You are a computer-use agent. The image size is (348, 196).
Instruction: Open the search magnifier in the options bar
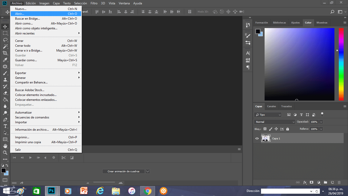tap(332, 12)
